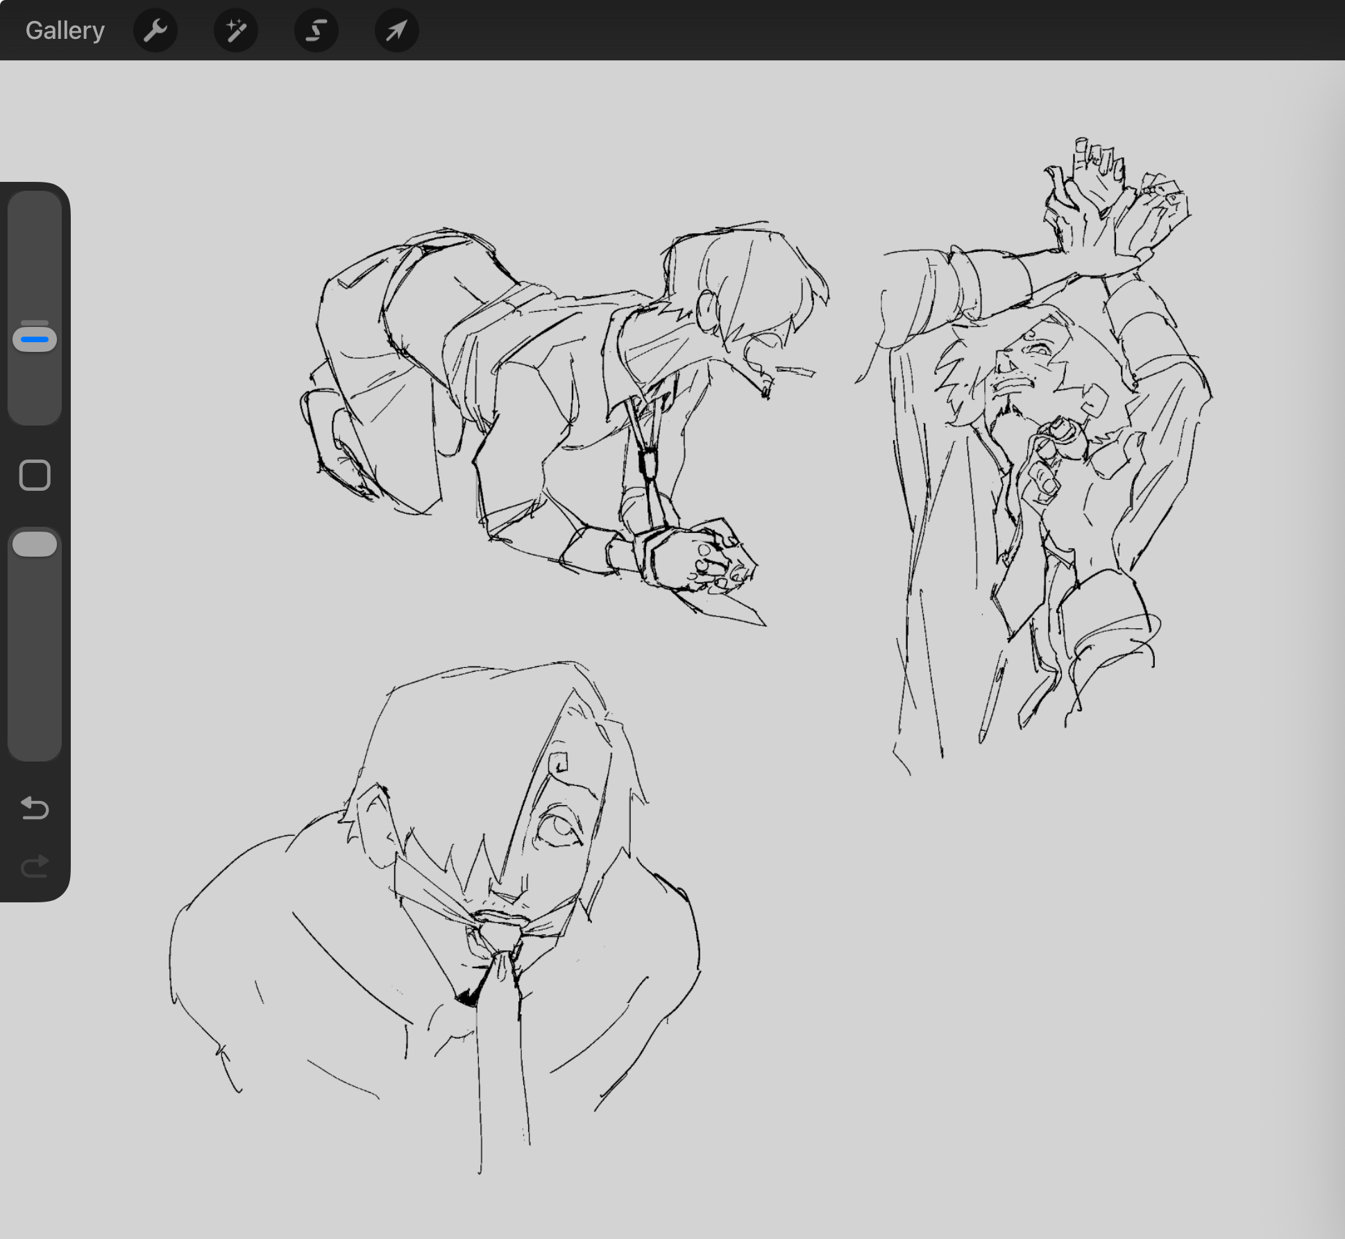The width and height of the screenshot is (1345, 1239).
Task: Activate the Transform arrow tool
Action: 396,31
